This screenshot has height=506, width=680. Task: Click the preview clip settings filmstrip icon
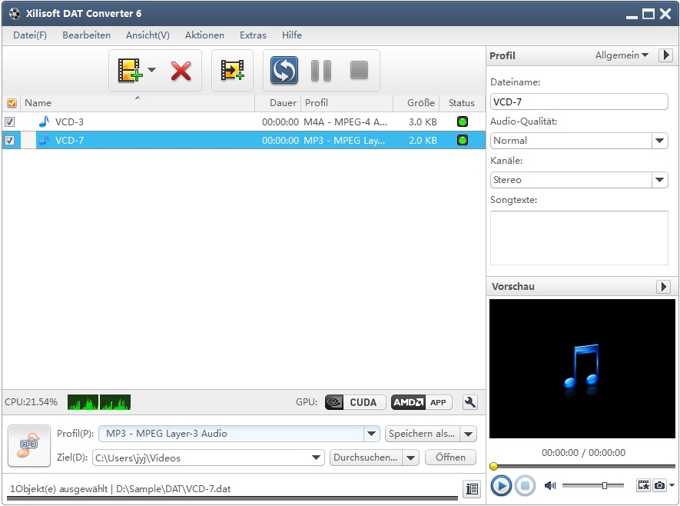(x=643, y=485)
